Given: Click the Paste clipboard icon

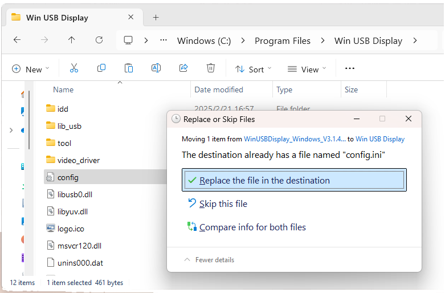Looking at the screenshot, I should coord(129,68).
